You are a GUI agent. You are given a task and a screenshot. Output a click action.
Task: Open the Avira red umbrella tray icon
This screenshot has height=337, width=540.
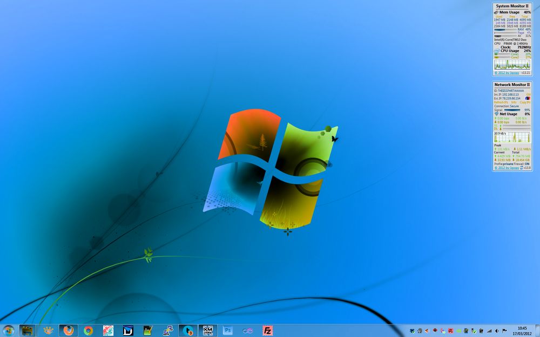450,331
